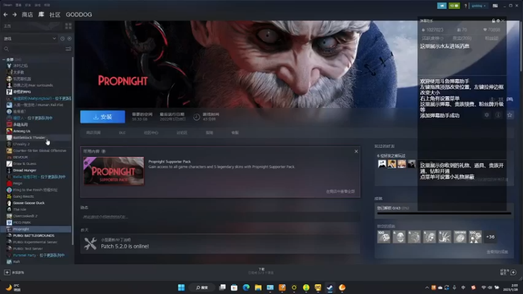The height and width of the screenshot is (294, 523).
Task: Collapse the all-games category list
Action: coord(4,59)
